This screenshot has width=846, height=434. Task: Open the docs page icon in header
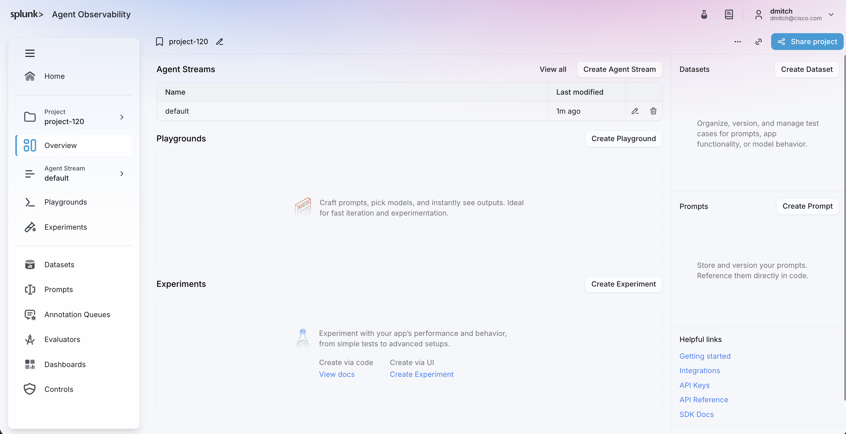click(729, 14)
